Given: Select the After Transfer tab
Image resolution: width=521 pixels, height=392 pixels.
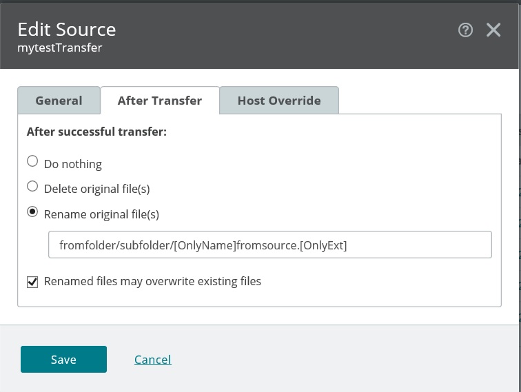Looking at the screenshot, I should coord(160,101).
